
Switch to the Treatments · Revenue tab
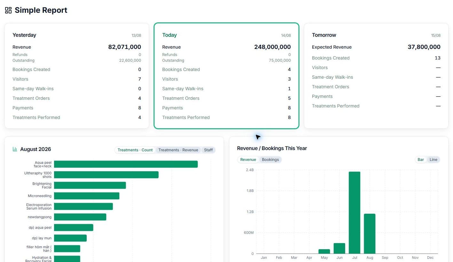(178, 150)
